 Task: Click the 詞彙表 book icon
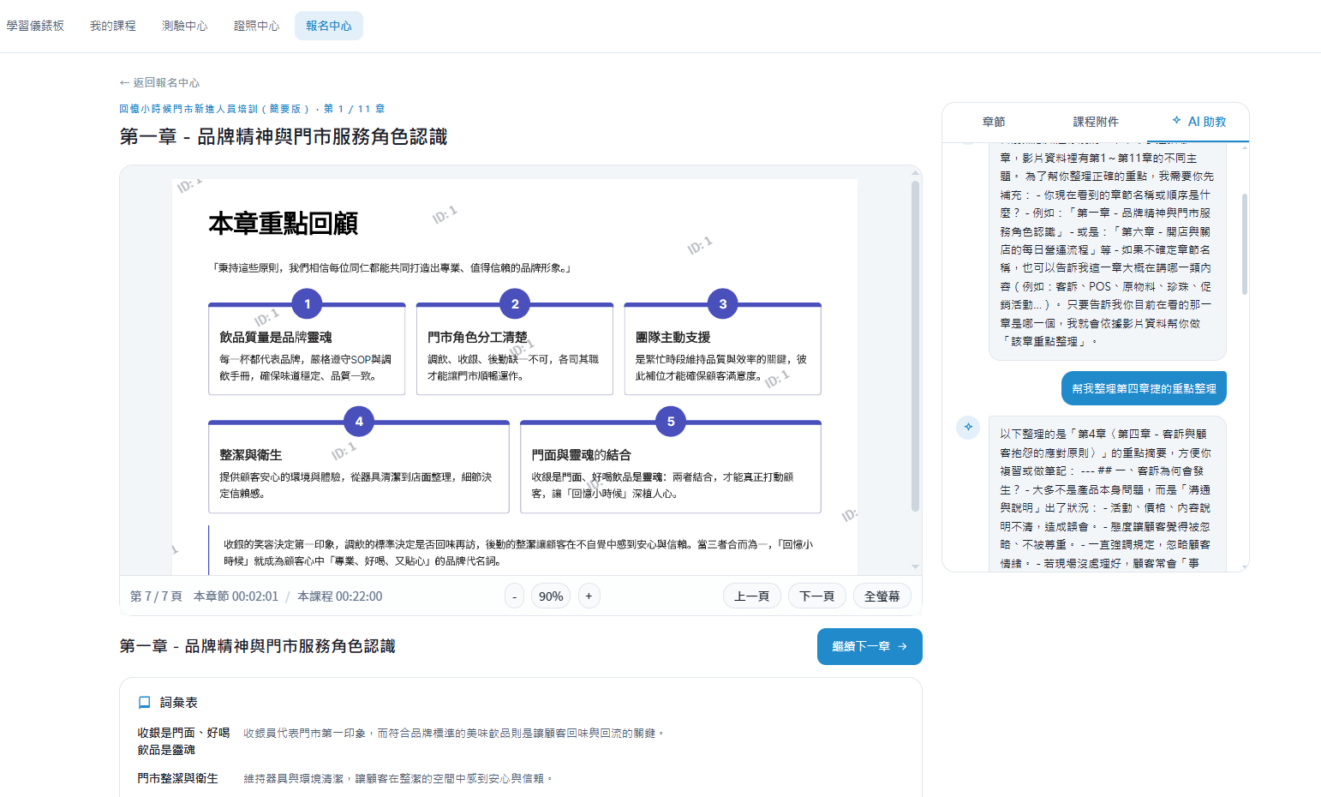145,703
